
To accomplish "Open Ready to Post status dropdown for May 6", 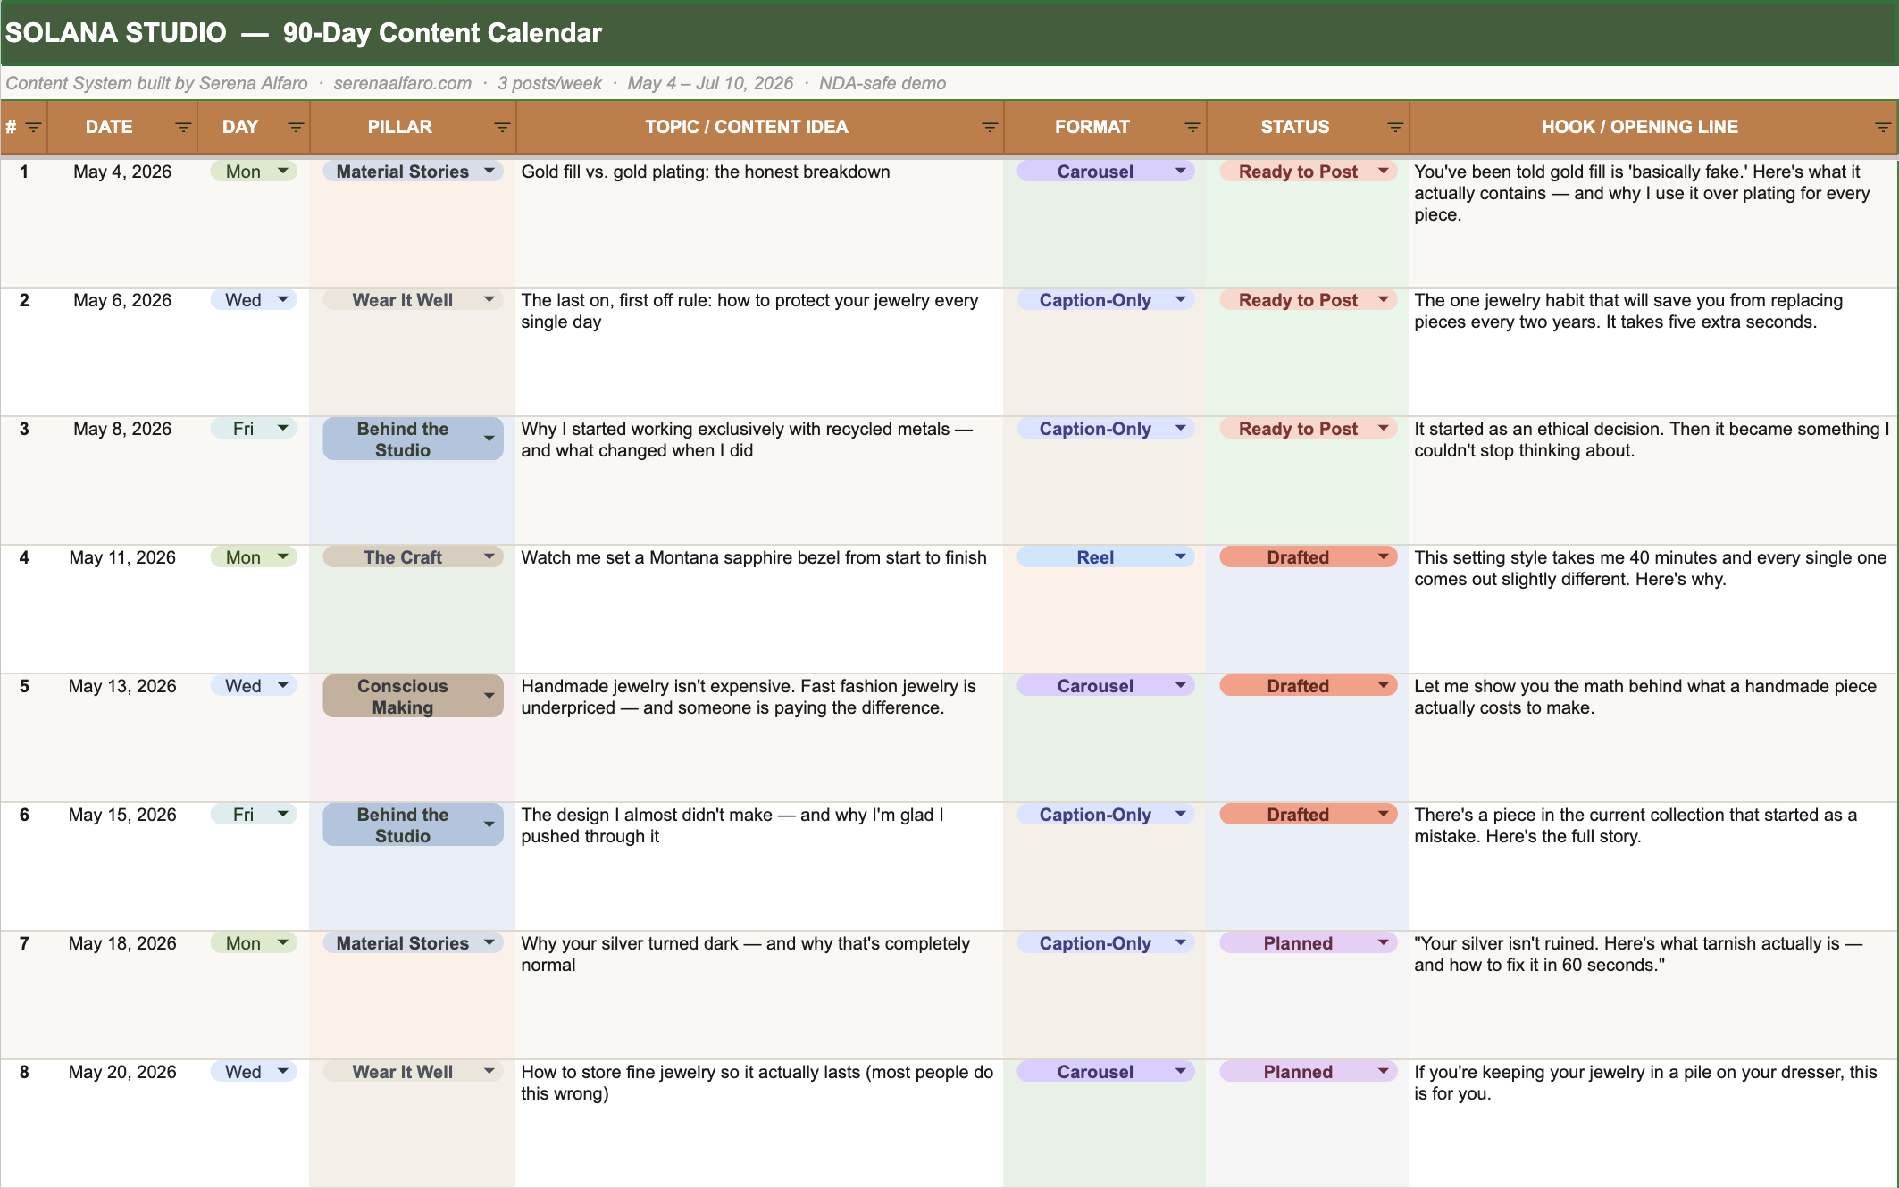I will coord(1384,299).
